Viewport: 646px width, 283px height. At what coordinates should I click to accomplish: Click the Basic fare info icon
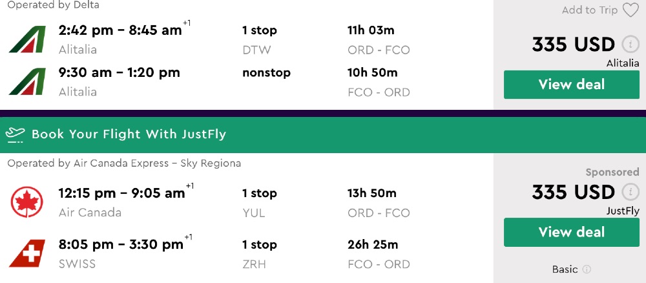tap(587, 269)
